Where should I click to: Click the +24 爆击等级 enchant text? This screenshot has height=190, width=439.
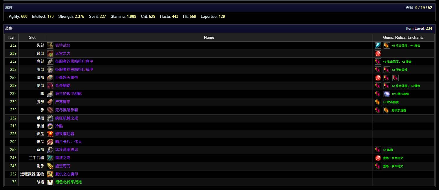click(x=400, y=94)
